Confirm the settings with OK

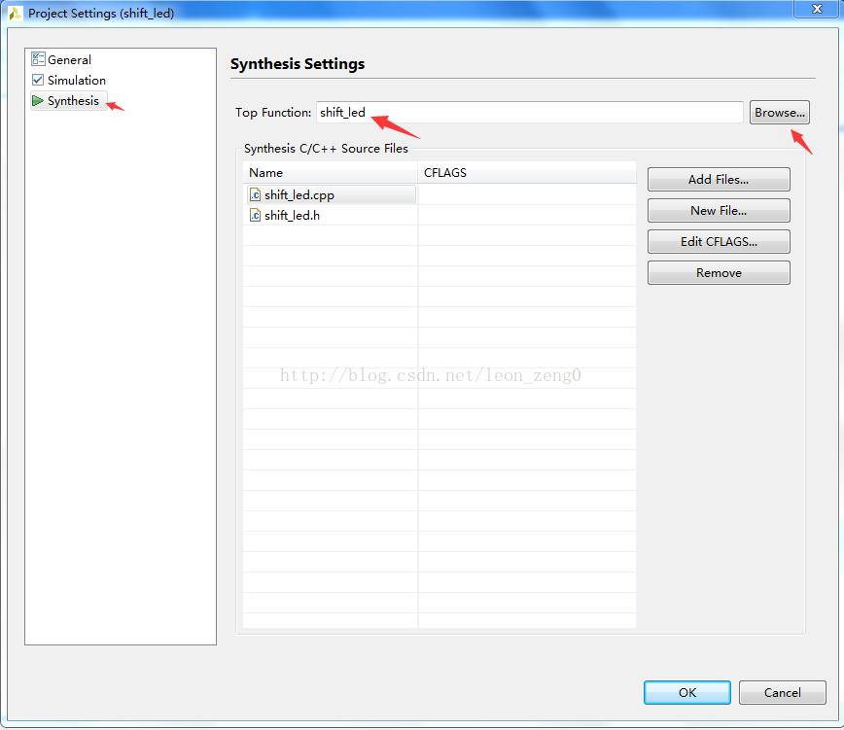[686, 692]
